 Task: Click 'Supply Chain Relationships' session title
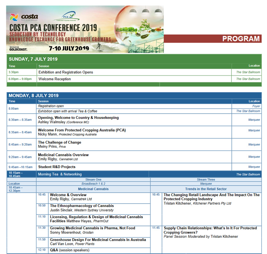click(x=210, y=230)
